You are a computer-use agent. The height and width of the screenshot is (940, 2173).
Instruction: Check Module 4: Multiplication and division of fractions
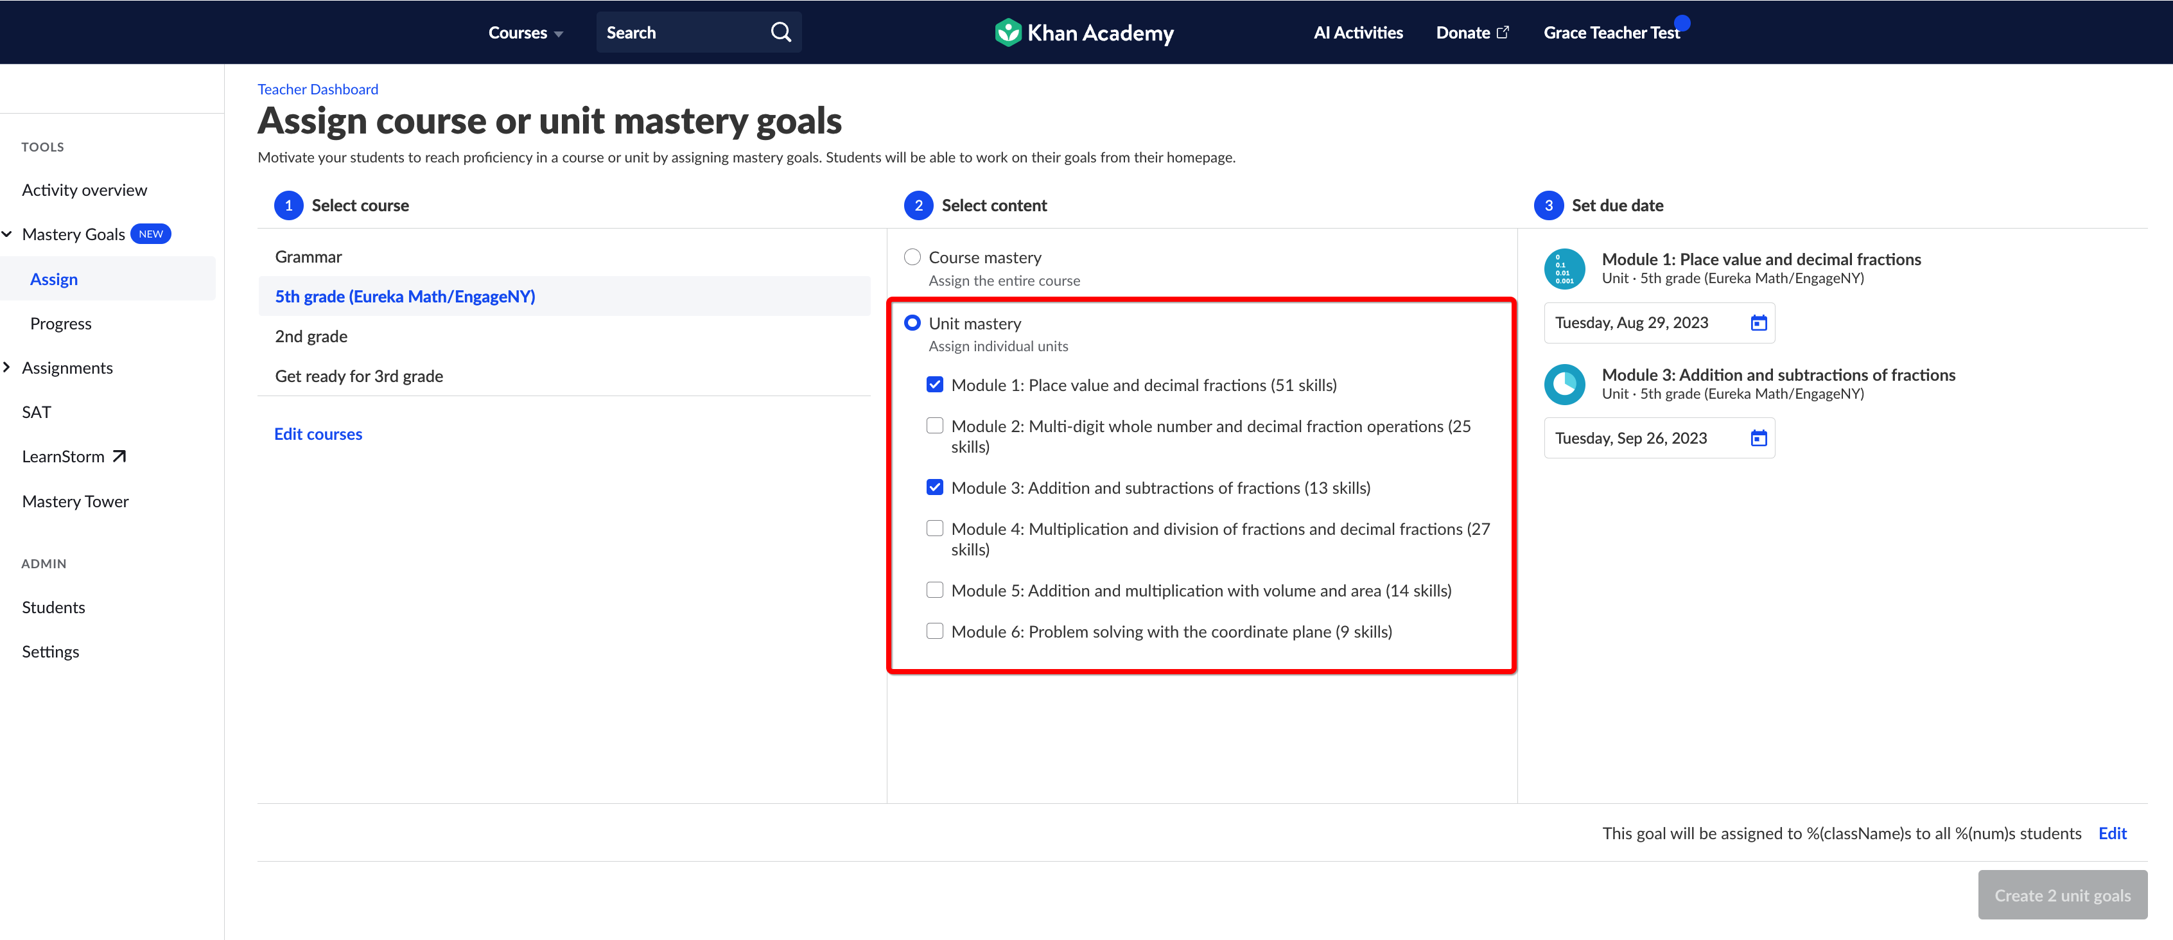tap(935, 529)
